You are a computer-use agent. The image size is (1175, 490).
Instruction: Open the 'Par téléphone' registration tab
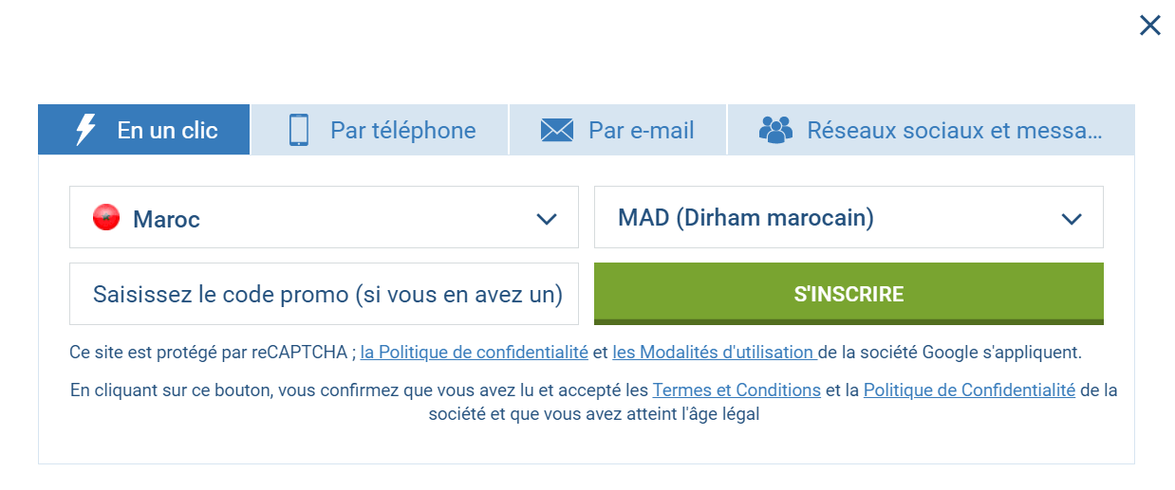402,130
